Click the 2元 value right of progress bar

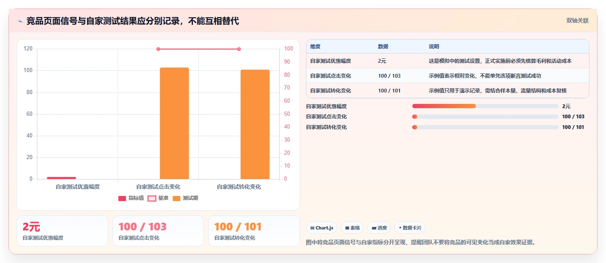tap(566, 106)
